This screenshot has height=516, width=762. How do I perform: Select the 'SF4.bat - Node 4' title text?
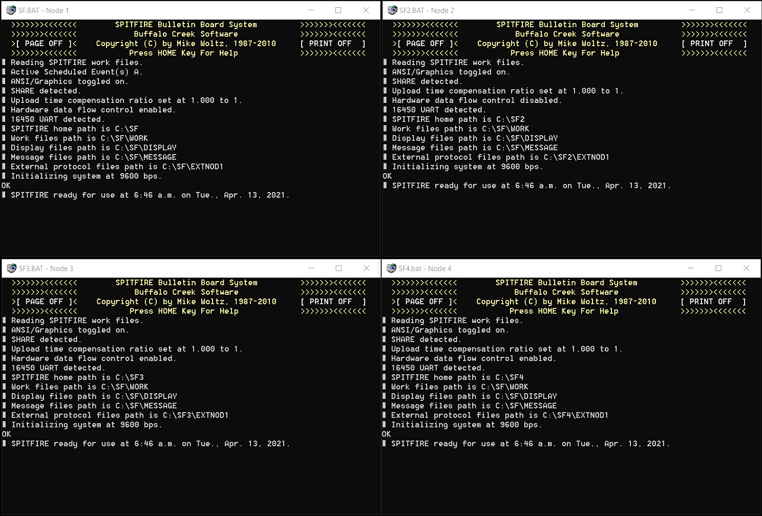(425, 268)
